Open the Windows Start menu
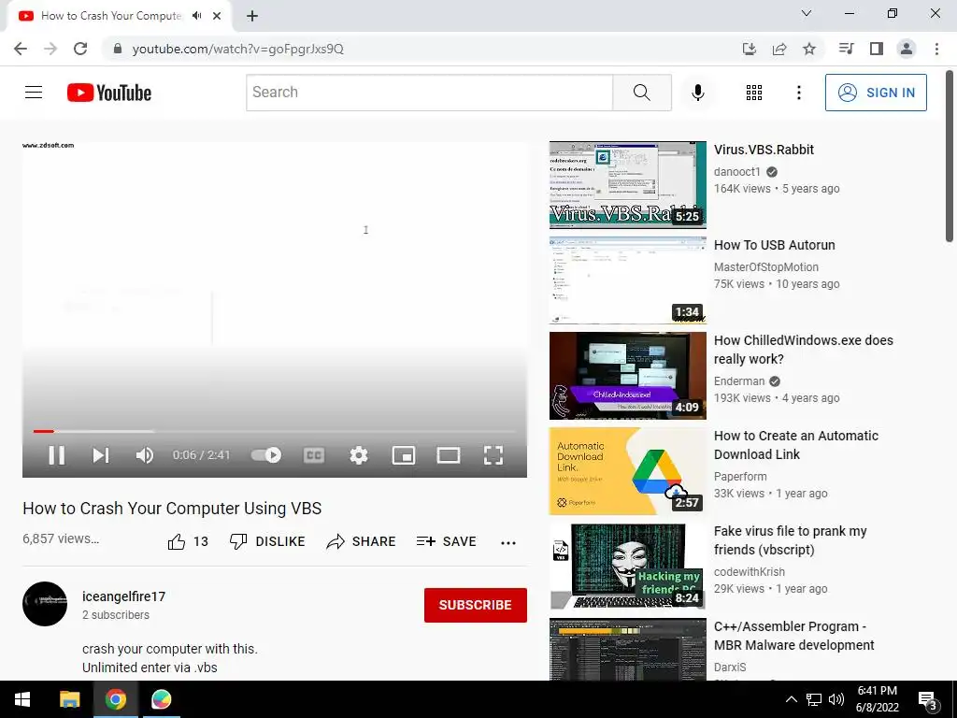This screenshot has width=957, height=718. pos(22,699)
